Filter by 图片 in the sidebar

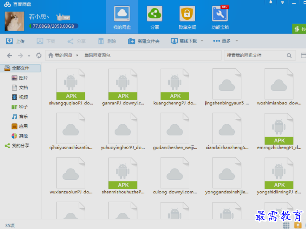pos(19,78)
